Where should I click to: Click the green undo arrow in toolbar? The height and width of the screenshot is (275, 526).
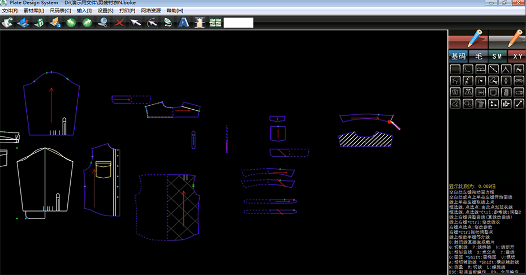tap(71, 23)
